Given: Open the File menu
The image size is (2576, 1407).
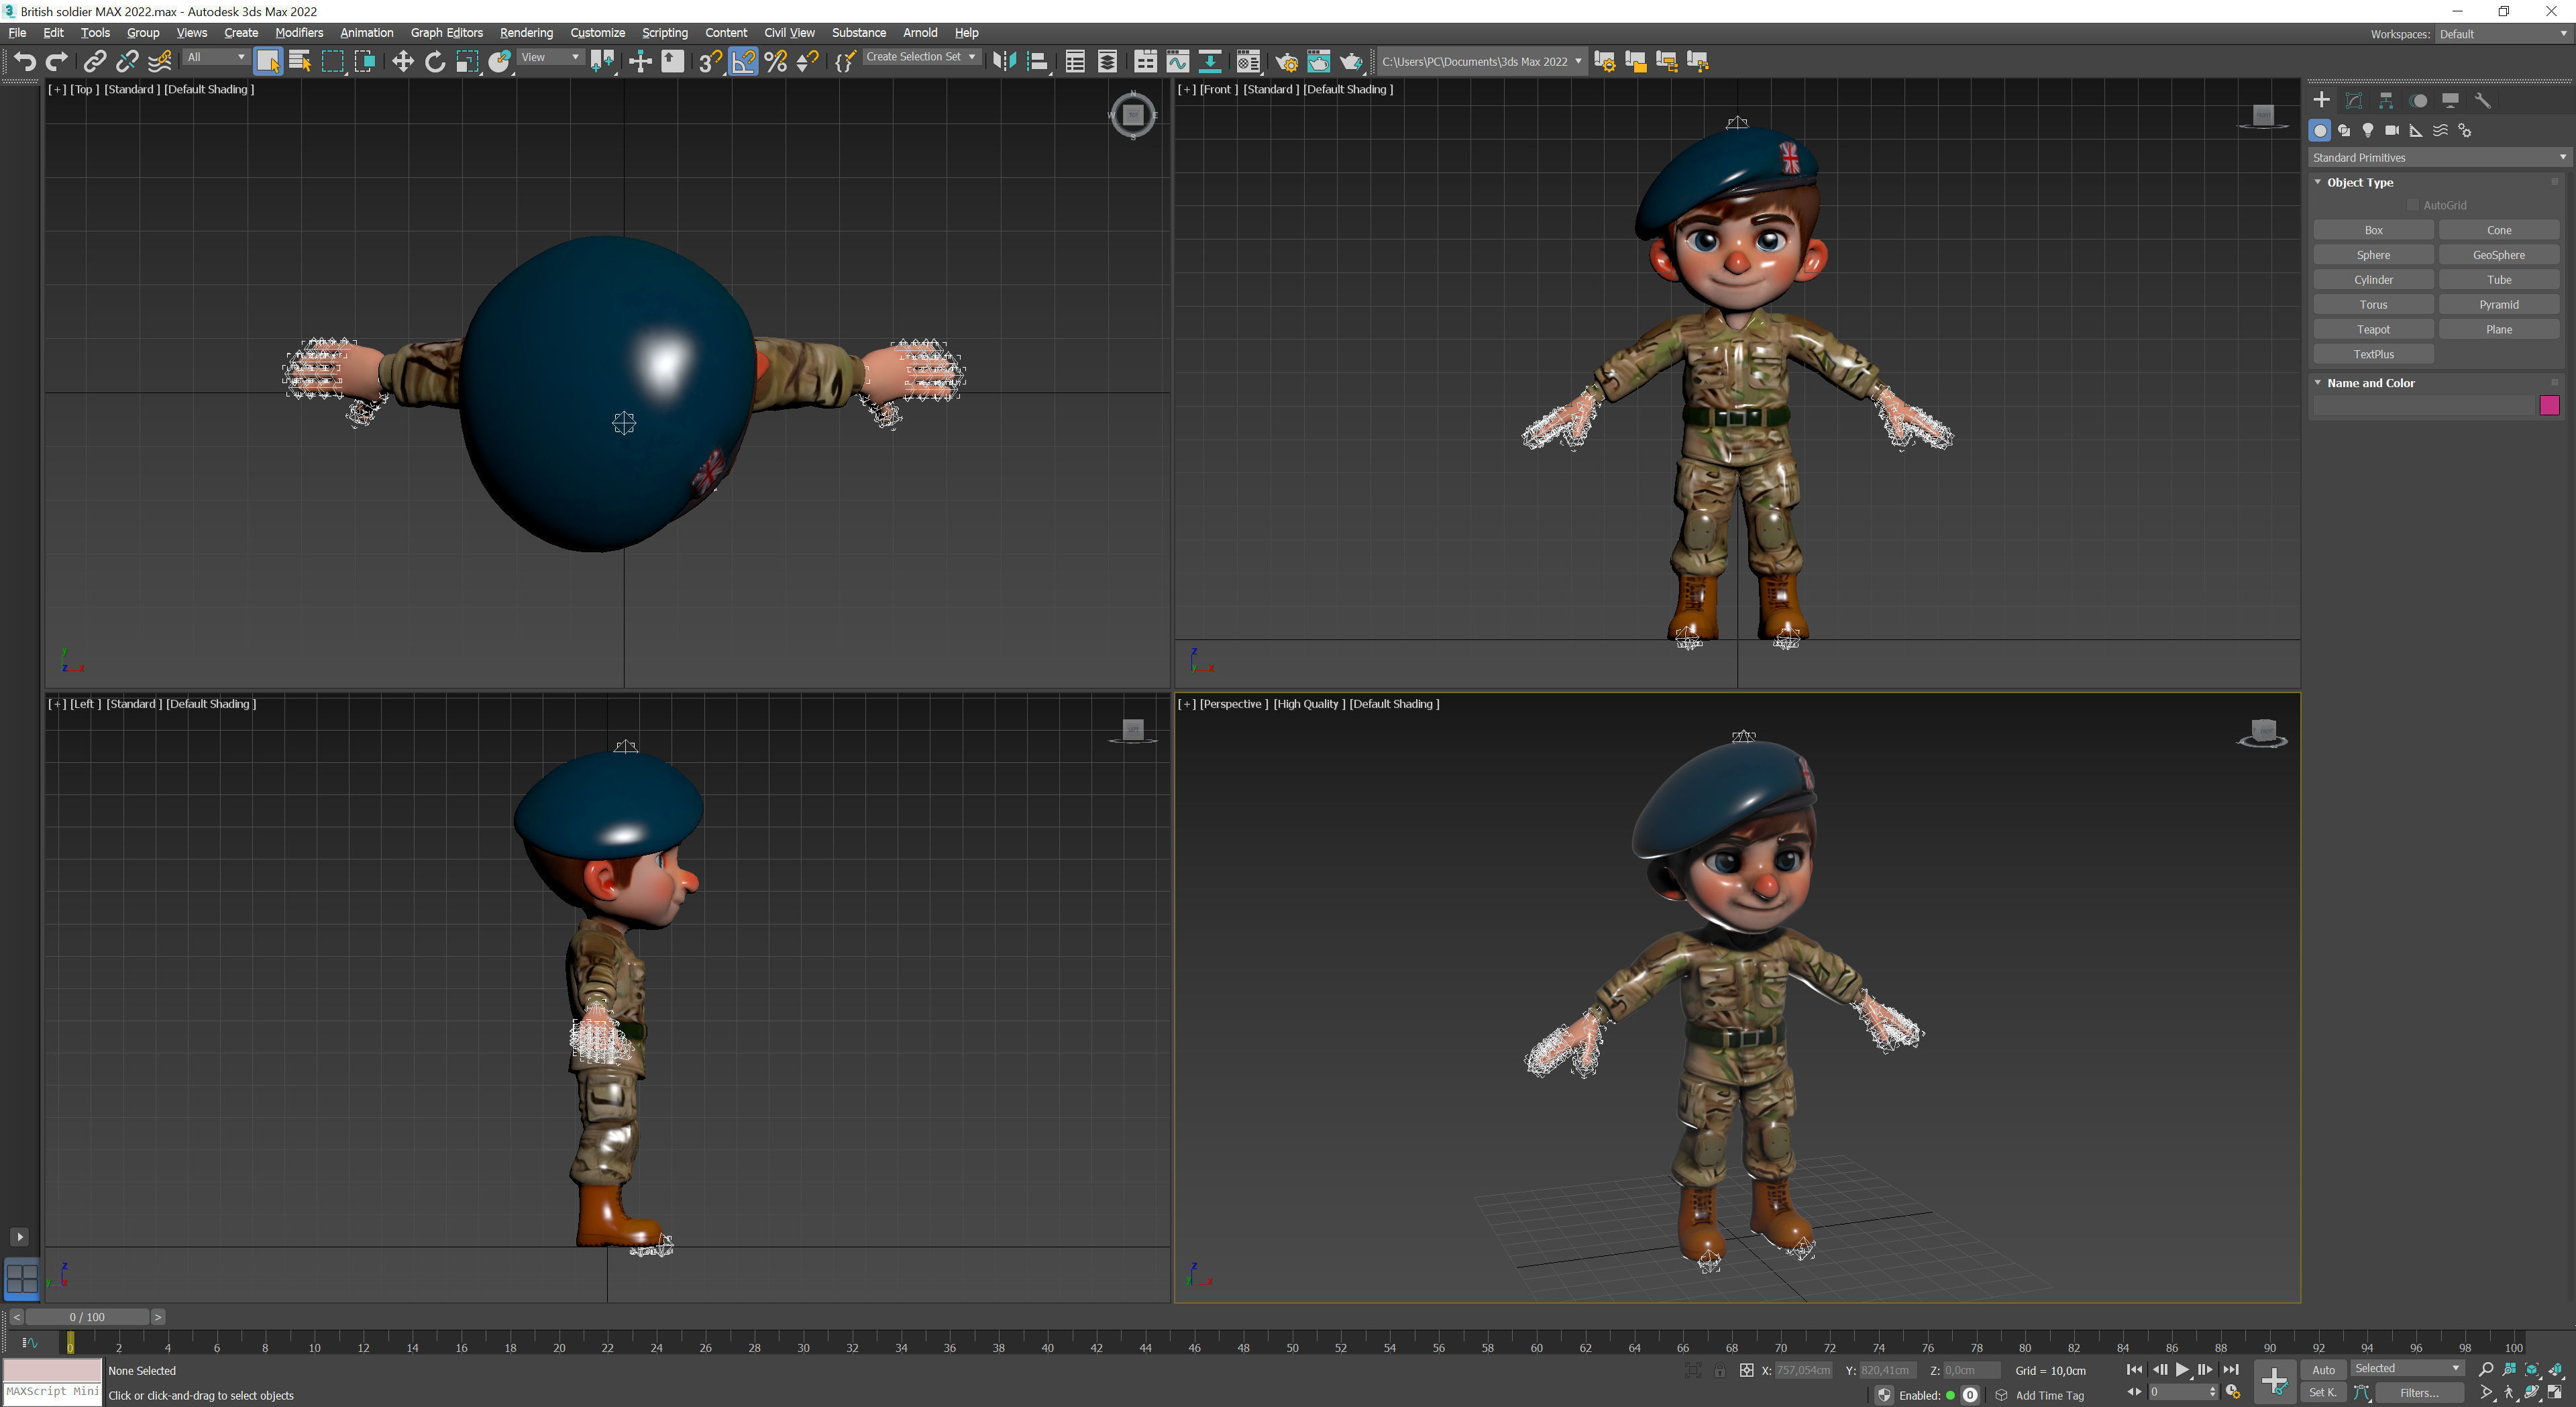Looking at the screenshot, I should 17,33.
